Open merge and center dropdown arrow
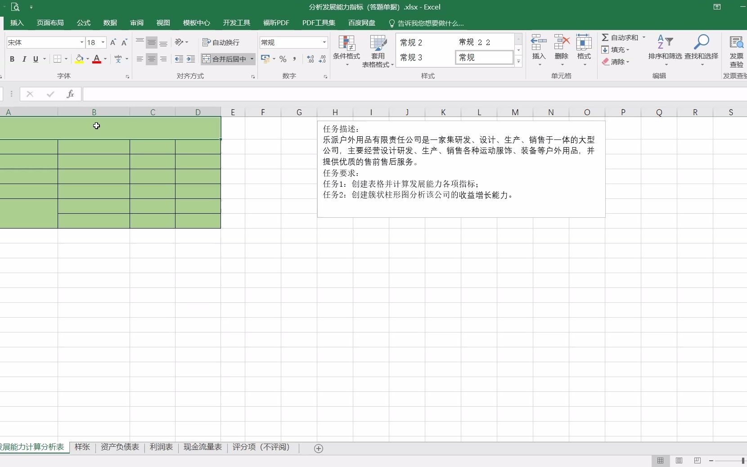747x467 pixels. click(x=252, y=59)
